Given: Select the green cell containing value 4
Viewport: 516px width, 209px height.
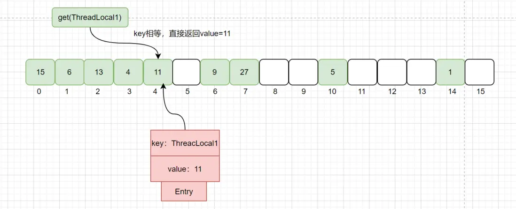Looking at the screenshot, I should pos(128,72).
